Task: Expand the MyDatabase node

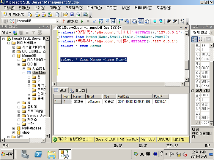Action: point(14,128)
